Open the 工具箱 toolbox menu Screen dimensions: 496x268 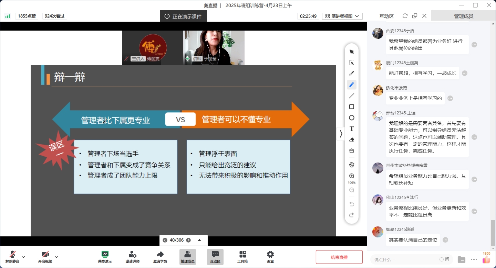point(242,257)
